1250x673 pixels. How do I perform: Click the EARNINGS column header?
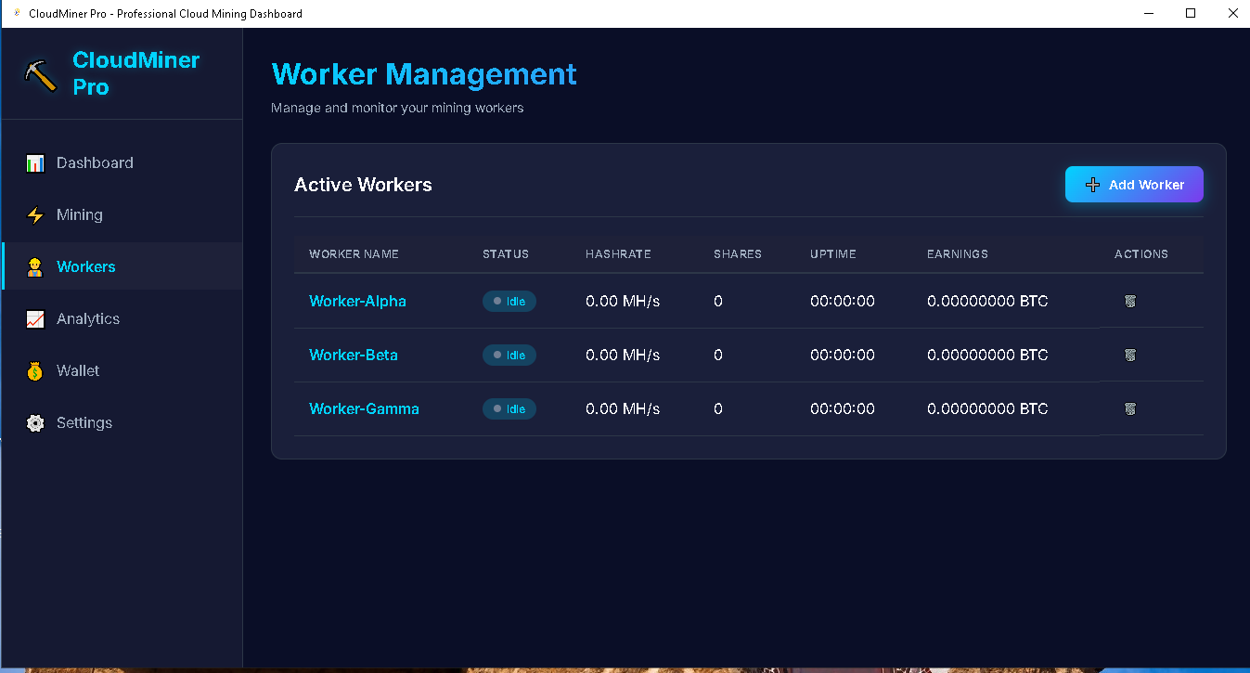(957, 254)
